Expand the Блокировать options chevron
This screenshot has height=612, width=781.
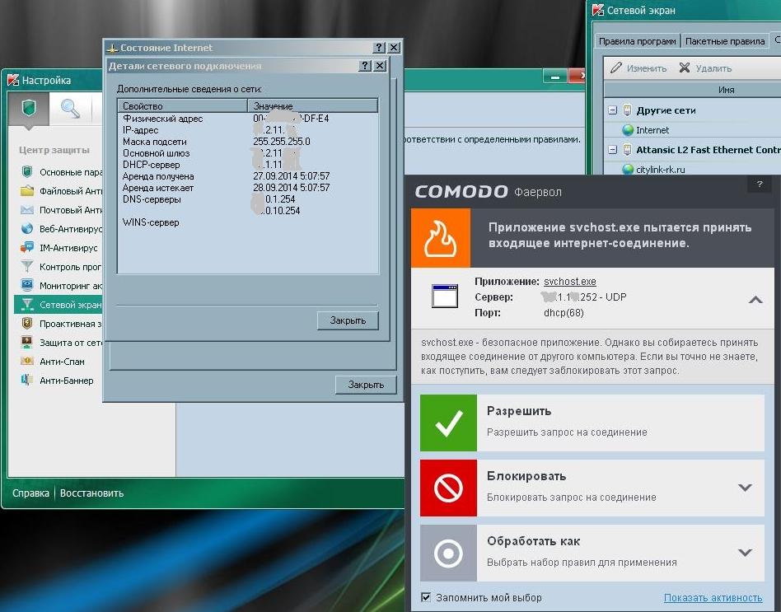[746, 487]
